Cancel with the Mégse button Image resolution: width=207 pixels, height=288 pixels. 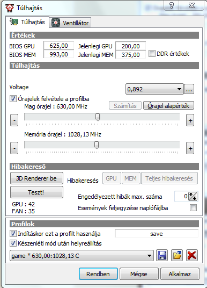coord(139,274)
